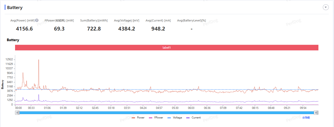Click the Avg(Current) value 948.2
334x127 pixels.
pyautogui.click(x=158, y=29)
